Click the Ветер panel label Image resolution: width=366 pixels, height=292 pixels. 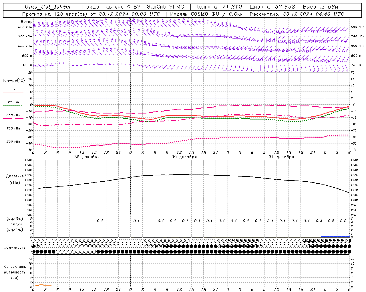click(26, 22)
